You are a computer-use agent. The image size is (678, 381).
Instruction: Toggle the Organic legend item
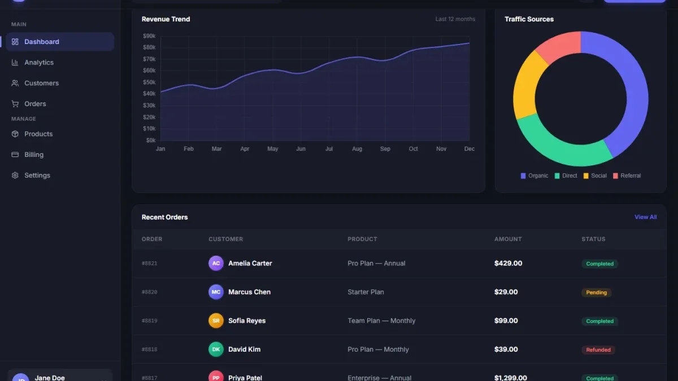tap(534, 176)
